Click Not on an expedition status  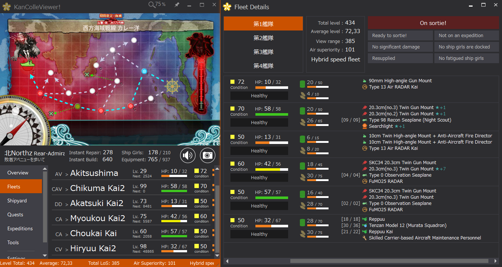point(466,36)
